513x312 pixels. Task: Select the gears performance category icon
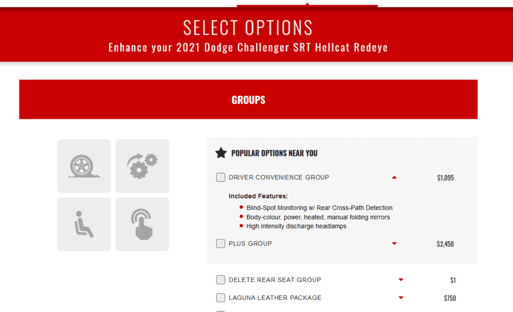[x=142, y=166]
